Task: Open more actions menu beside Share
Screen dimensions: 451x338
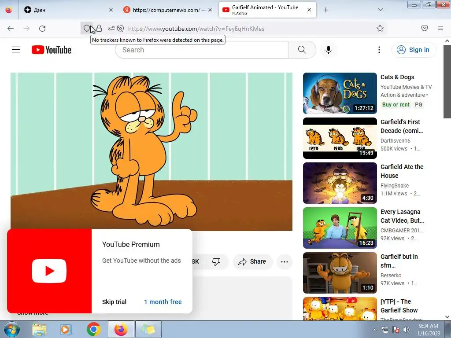Action: (x=285, y=261)
